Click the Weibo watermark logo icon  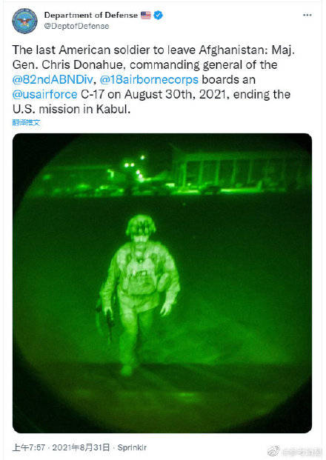pyautogui.click(x=274, y=450)
